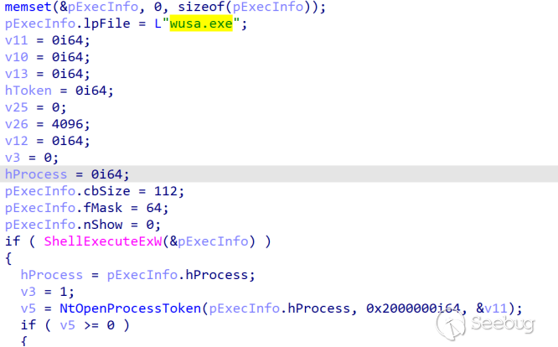
Task: Click the v5 >= 0 condition
Action: 87,325
